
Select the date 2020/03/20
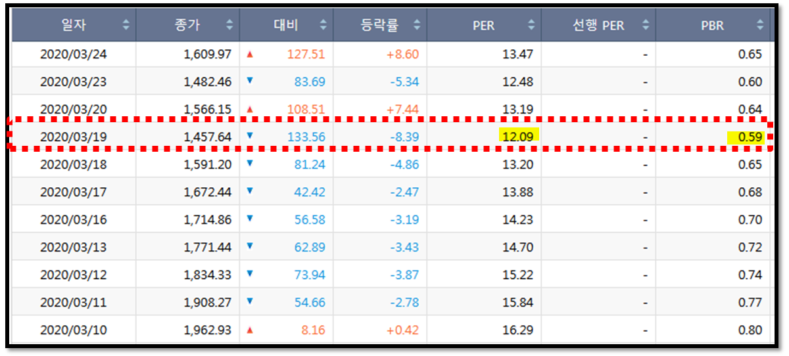(x=74, y=110)
